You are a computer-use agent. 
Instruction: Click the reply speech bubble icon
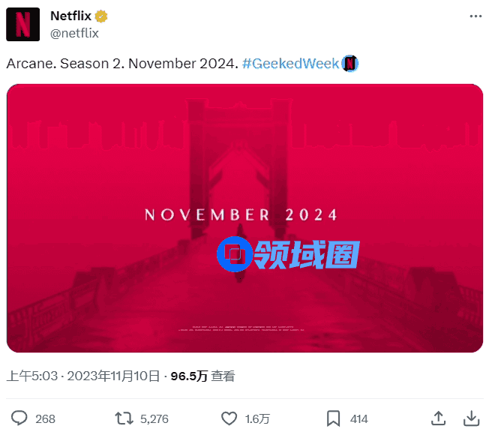coord(19,418)
